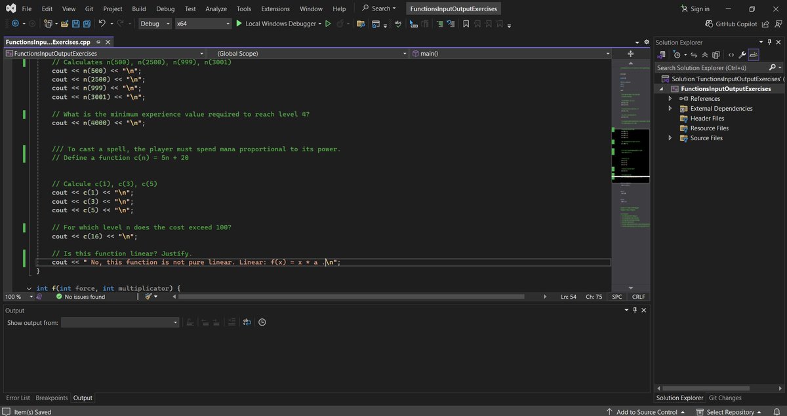Click View Code angle brackets icon

(731, 55)
